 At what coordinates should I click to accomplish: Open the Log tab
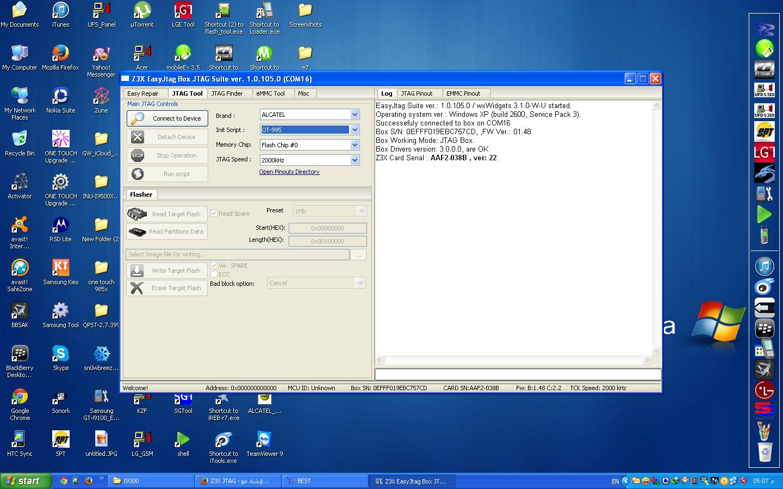387,93
